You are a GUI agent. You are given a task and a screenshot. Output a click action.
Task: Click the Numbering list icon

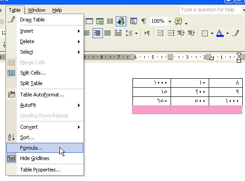pyautogui.click(x=160, y=33)
